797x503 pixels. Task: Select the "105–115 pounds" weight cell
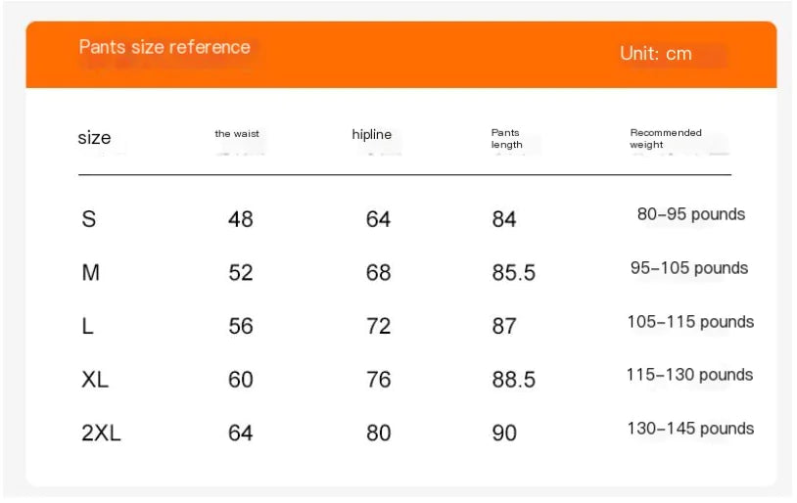click(x=691, y=322)
